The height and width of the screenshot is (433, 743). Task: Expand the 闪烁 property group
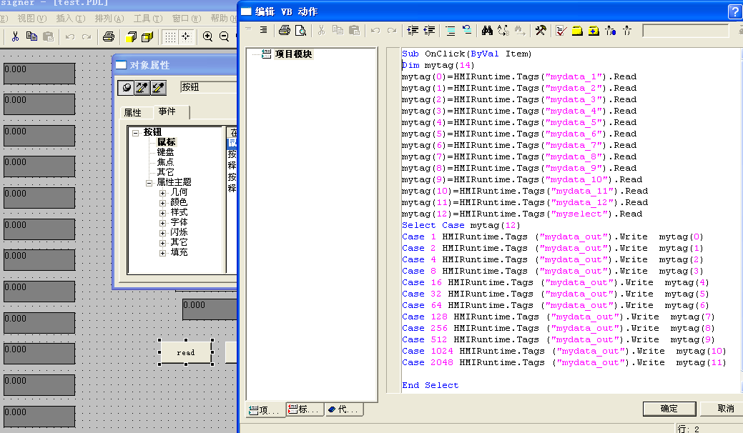(162, 233)
